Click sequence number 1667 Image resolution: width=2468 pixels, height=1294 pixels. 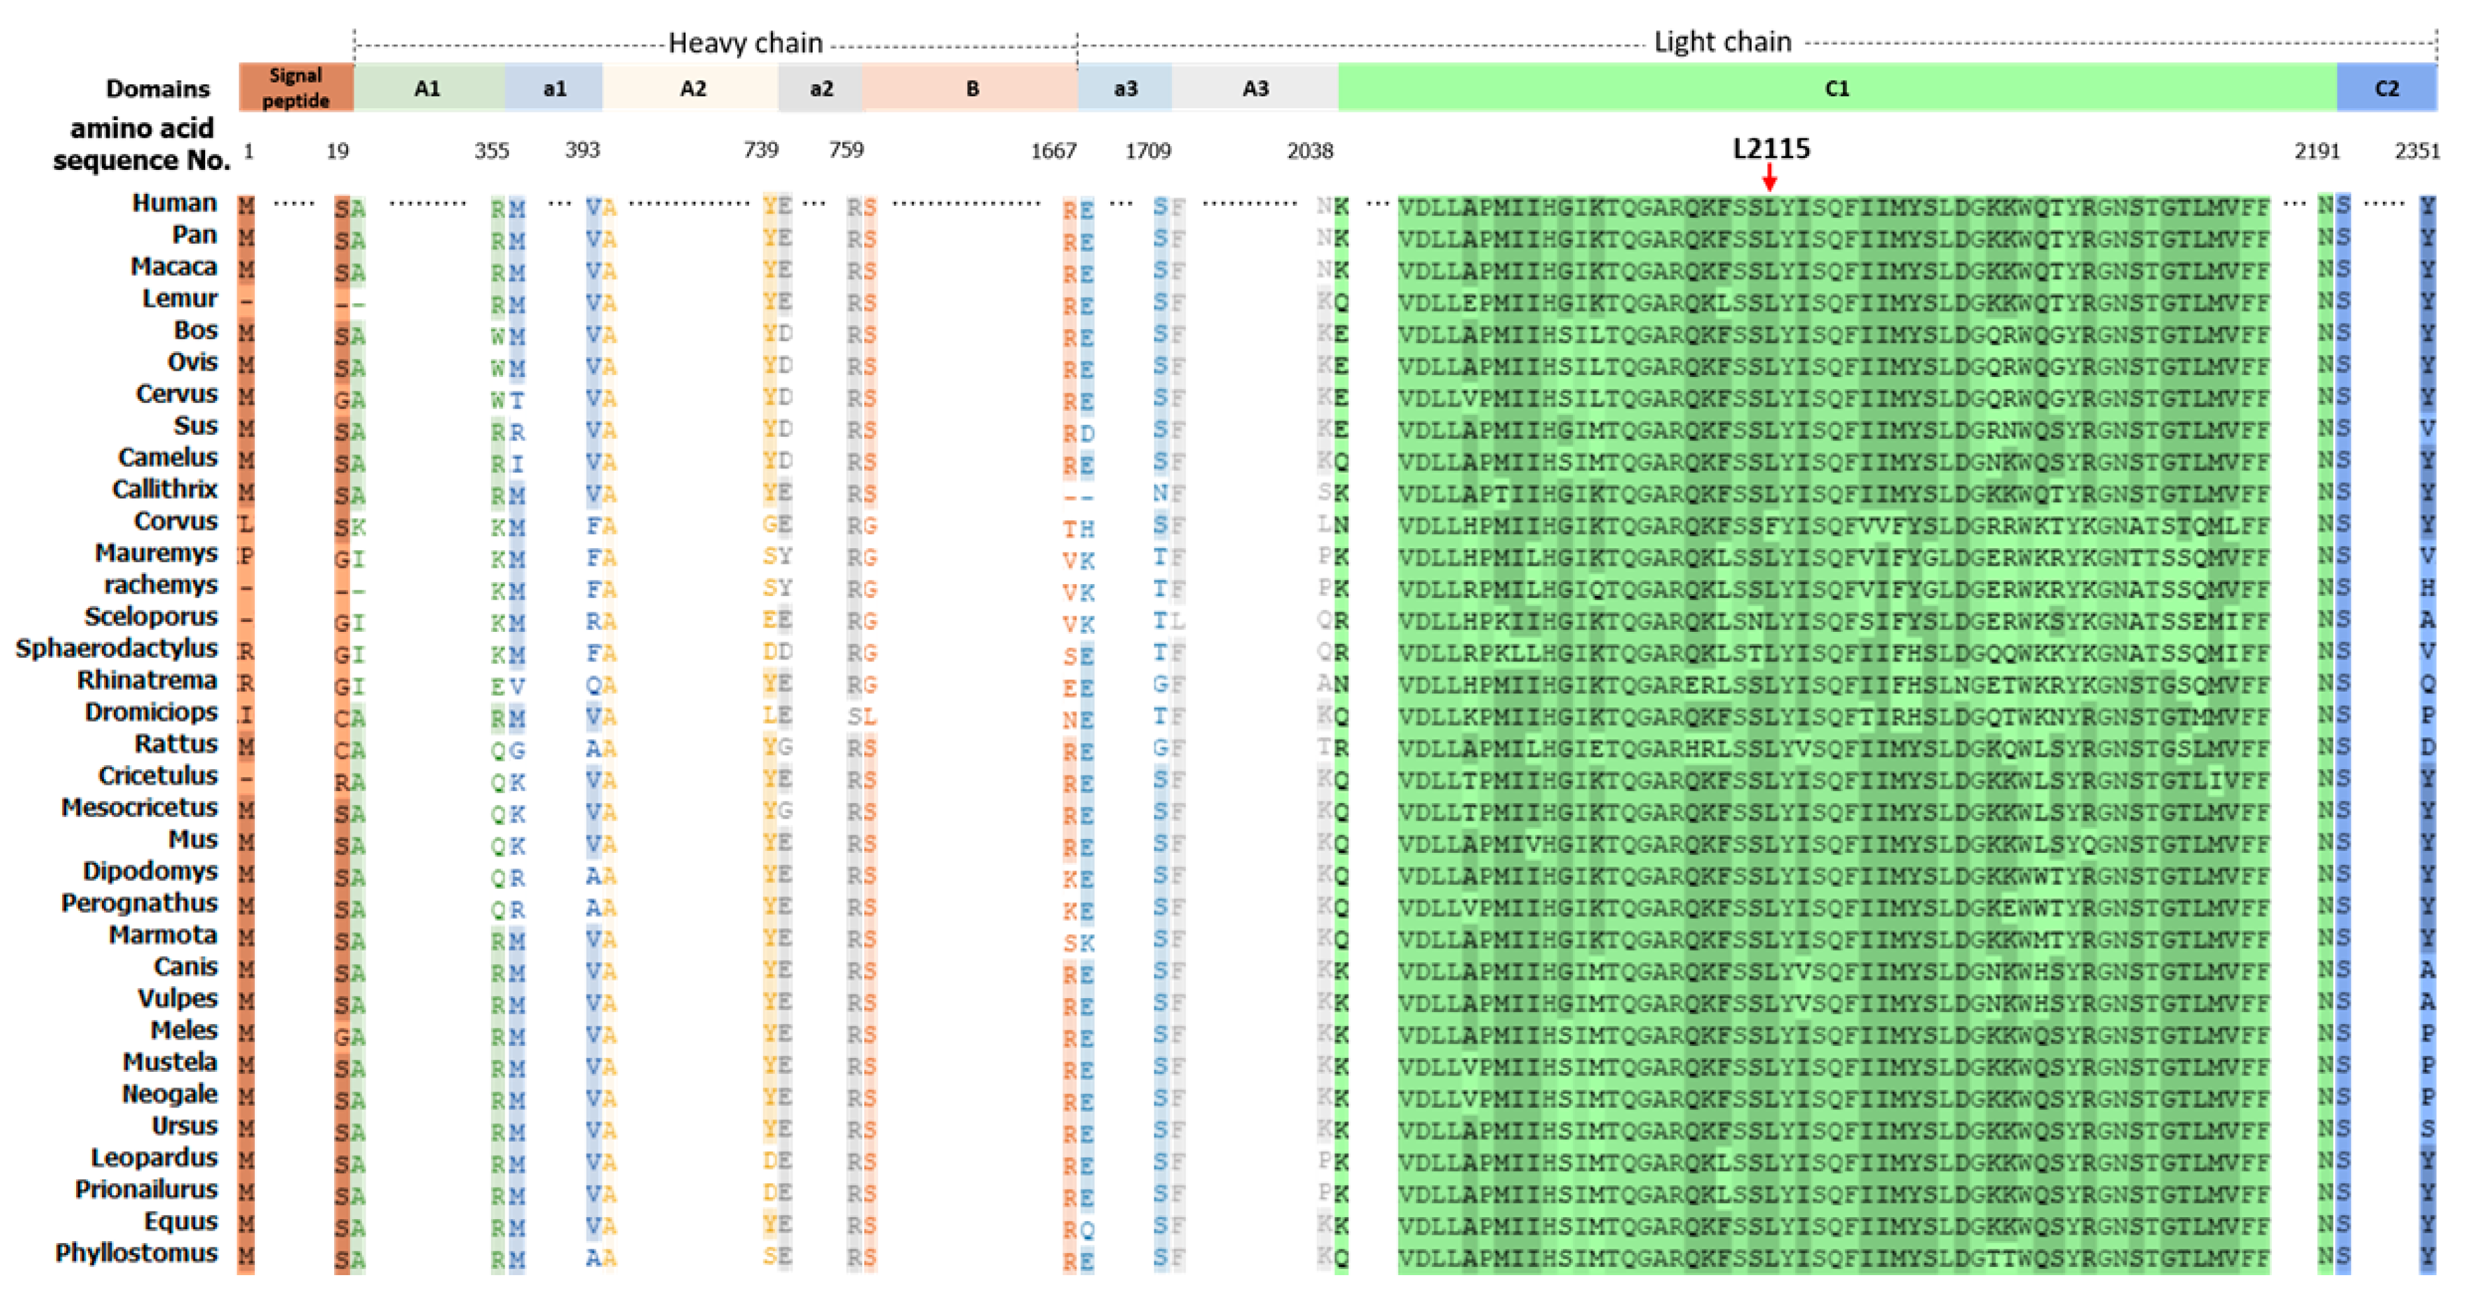tap(1053, 151)
